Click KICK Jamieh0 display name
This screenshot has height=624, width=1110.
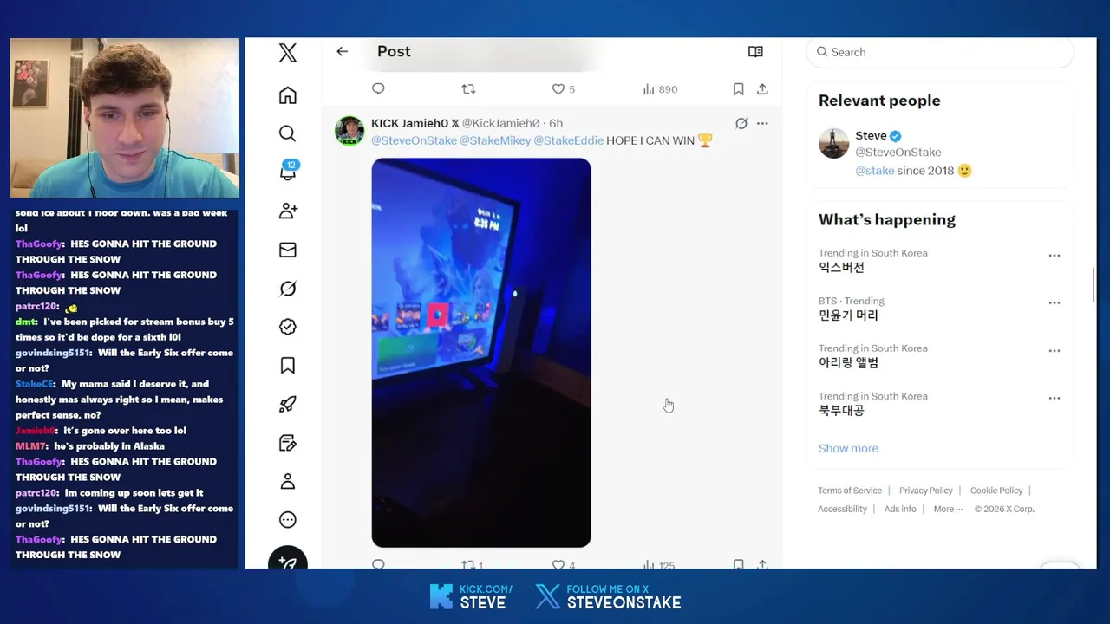pyautogui.click(x=410, y=123)
